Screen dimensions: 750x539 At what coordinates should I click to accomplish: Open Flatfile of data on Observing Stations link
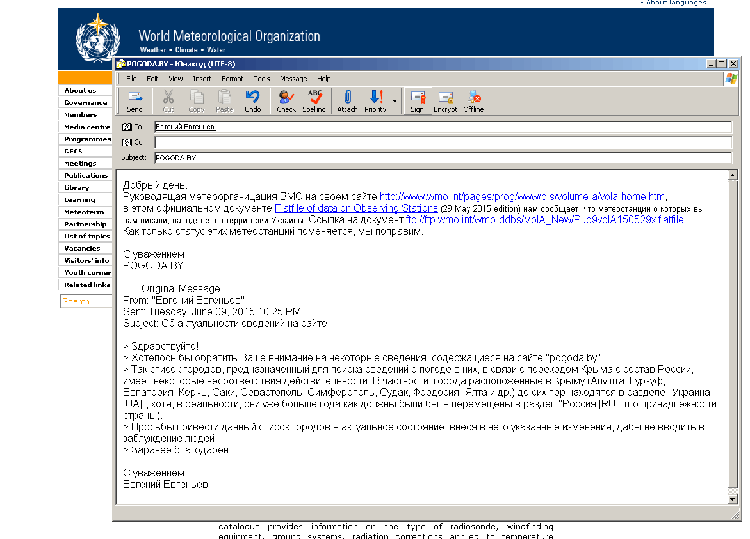click(356, 208)
